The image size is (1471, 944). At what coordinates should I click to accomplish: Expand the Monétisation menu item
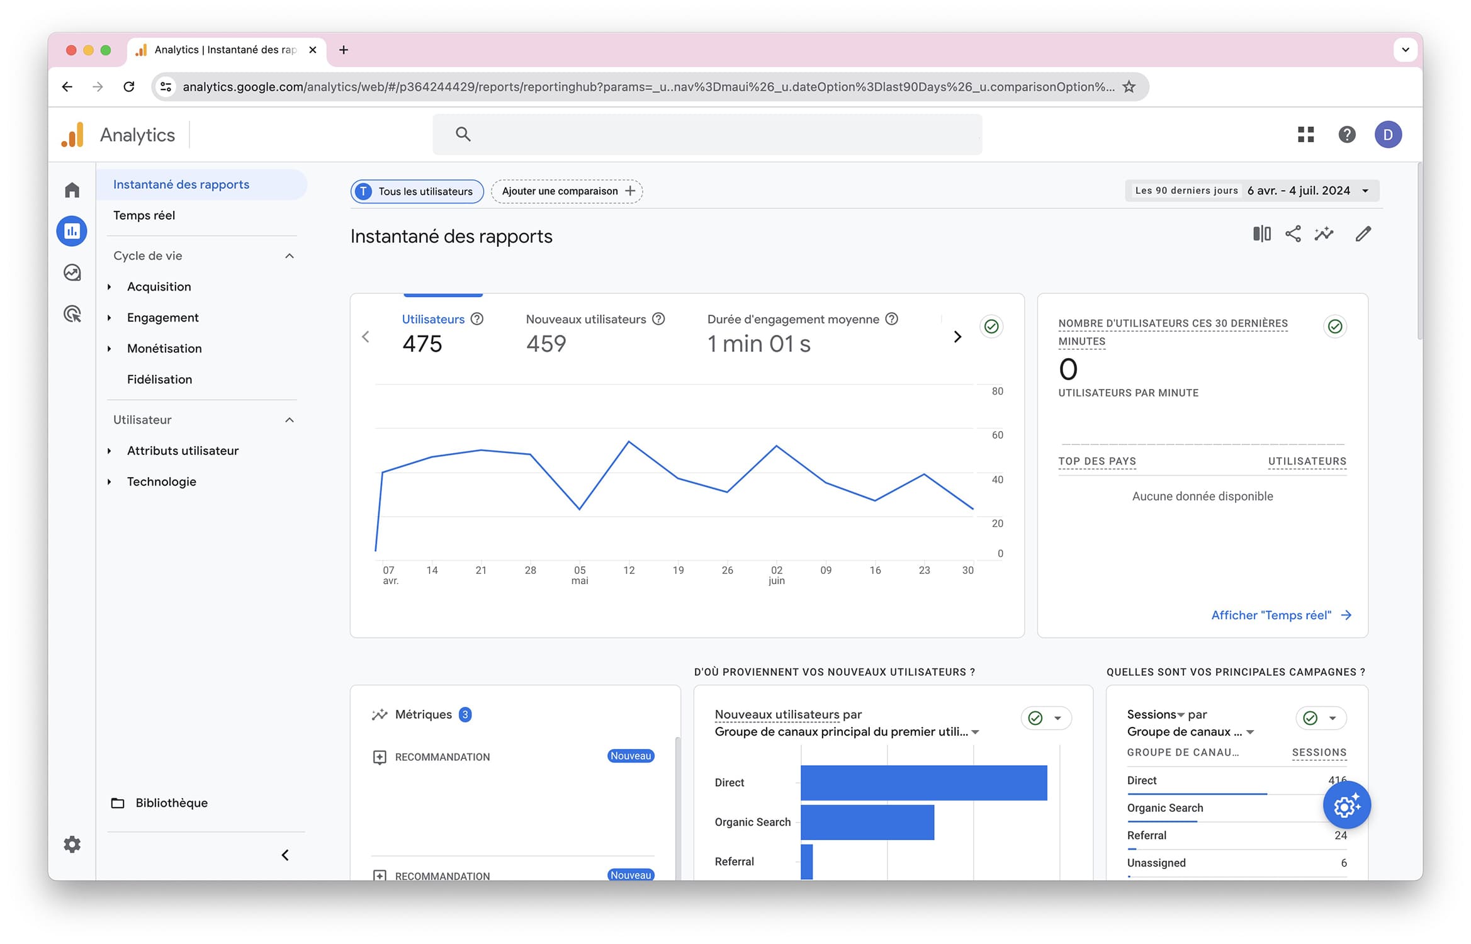pos(110,349)
